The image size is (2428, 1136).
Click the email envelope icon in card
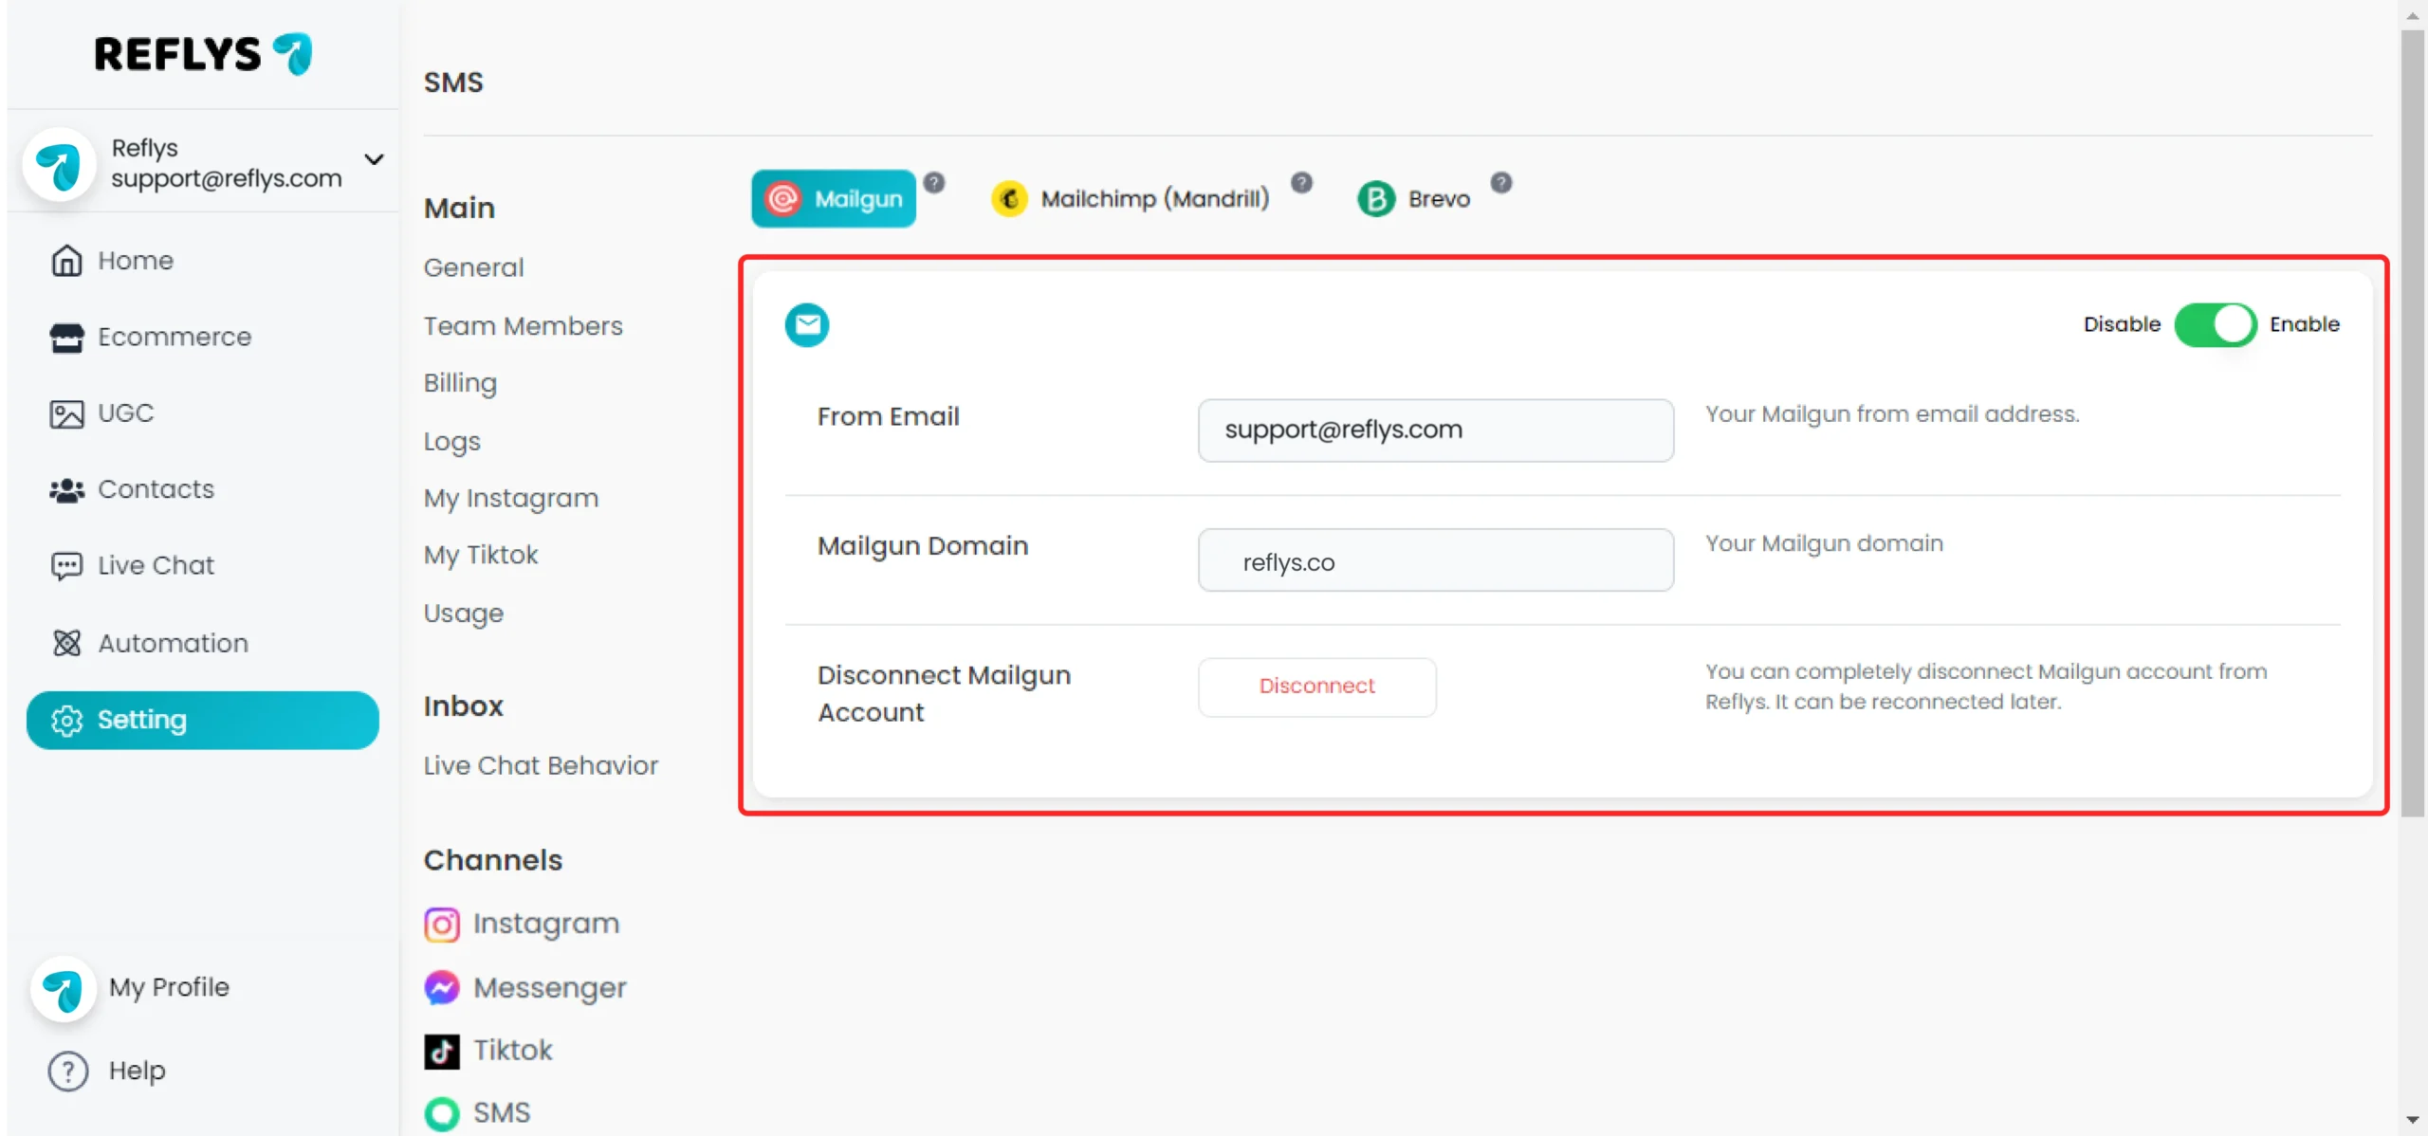(x=807, y=325)
